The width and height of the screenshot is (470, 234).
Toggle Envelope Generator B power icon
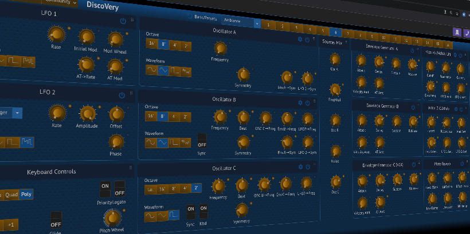point(413,107)
